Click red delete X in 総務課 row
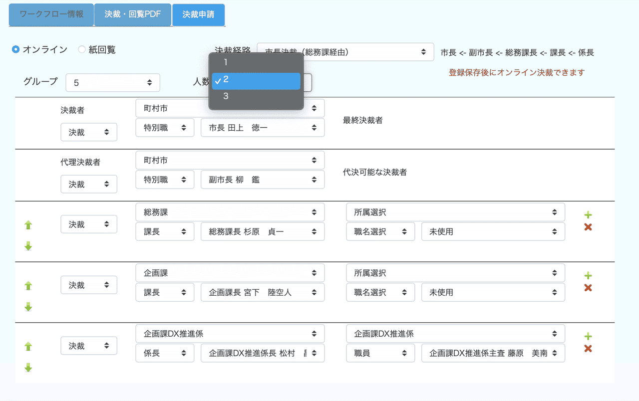639x401 pixels. (588, 227)
